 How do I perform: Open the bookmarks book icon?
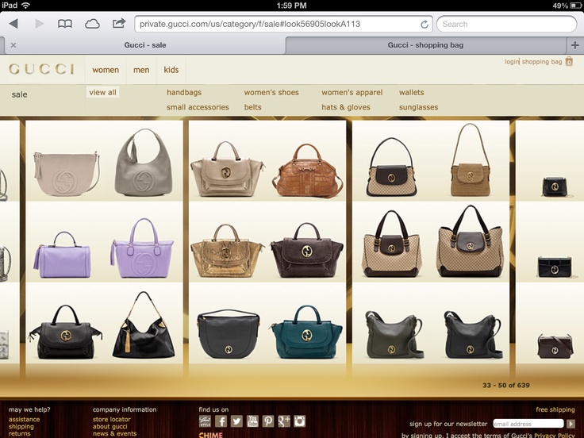[x=65, y=25]
